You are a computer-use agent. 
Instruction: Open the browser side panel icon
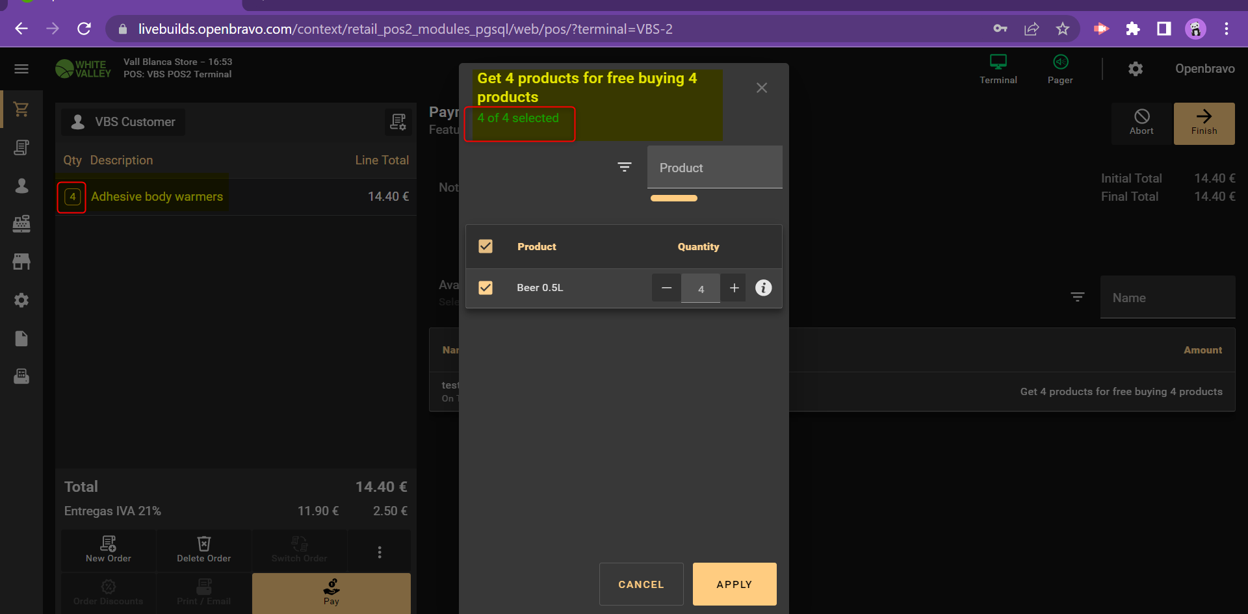coord(1164,29)
